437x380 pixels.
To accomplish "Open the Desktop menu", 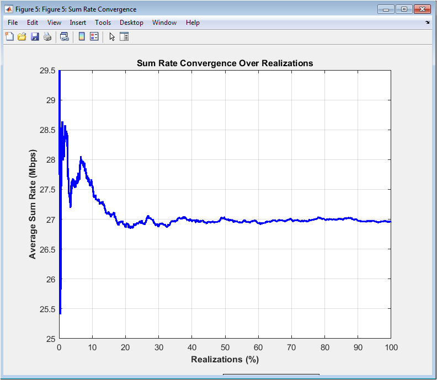I will [131, 23].
